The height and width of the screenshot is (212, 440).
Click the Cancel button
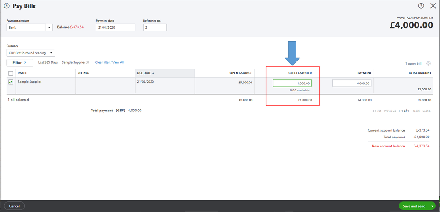click(x=14, y=206)
